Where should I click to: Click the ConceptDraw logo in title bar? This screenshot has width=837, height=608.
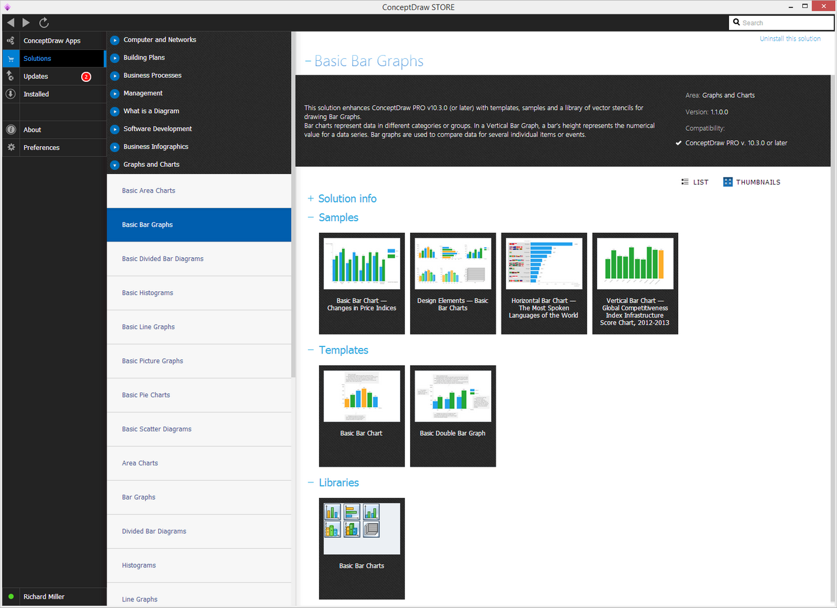tap(7, 7)
